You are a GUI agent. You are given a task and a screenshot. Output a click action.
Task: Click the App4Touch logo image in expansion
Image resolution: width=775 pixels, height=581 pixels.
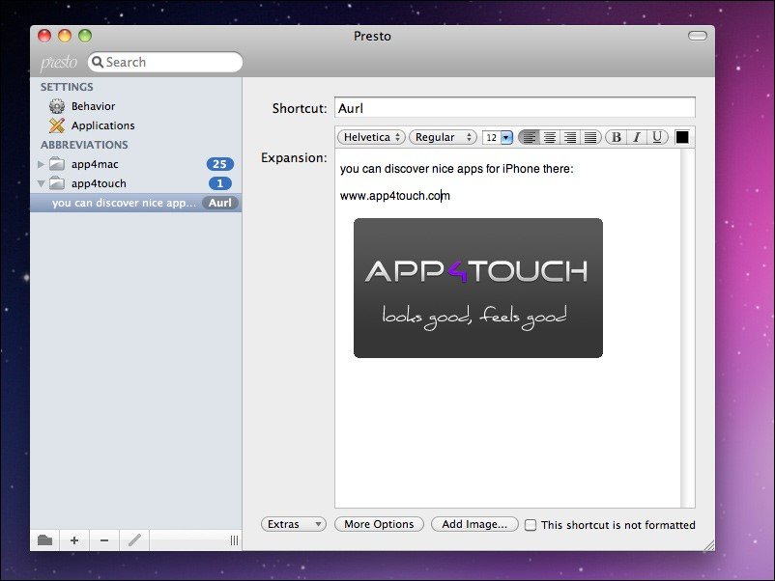[478, 288]
